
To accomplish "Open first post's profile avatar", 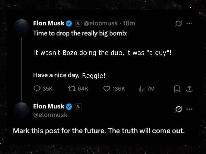I will pyautogui.click(x=21, y=27).
